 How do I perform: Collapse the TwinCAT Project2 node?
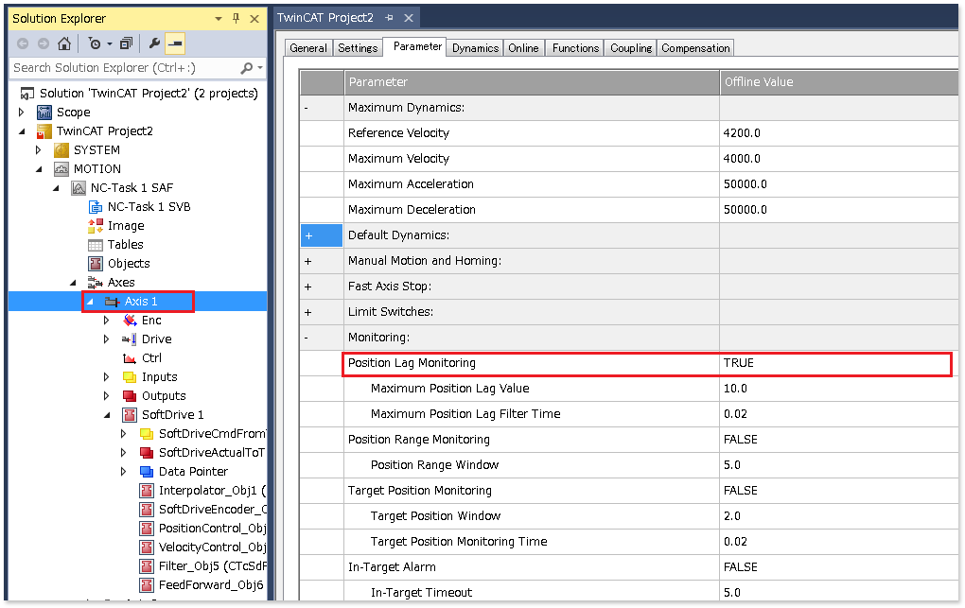[x=22, y=131]
